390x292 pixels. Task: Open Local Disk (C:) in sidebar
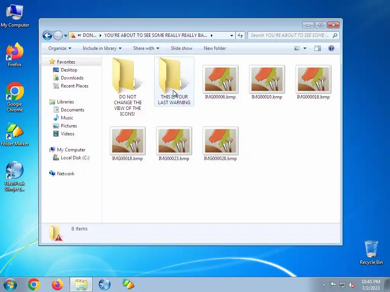[75, 158]
